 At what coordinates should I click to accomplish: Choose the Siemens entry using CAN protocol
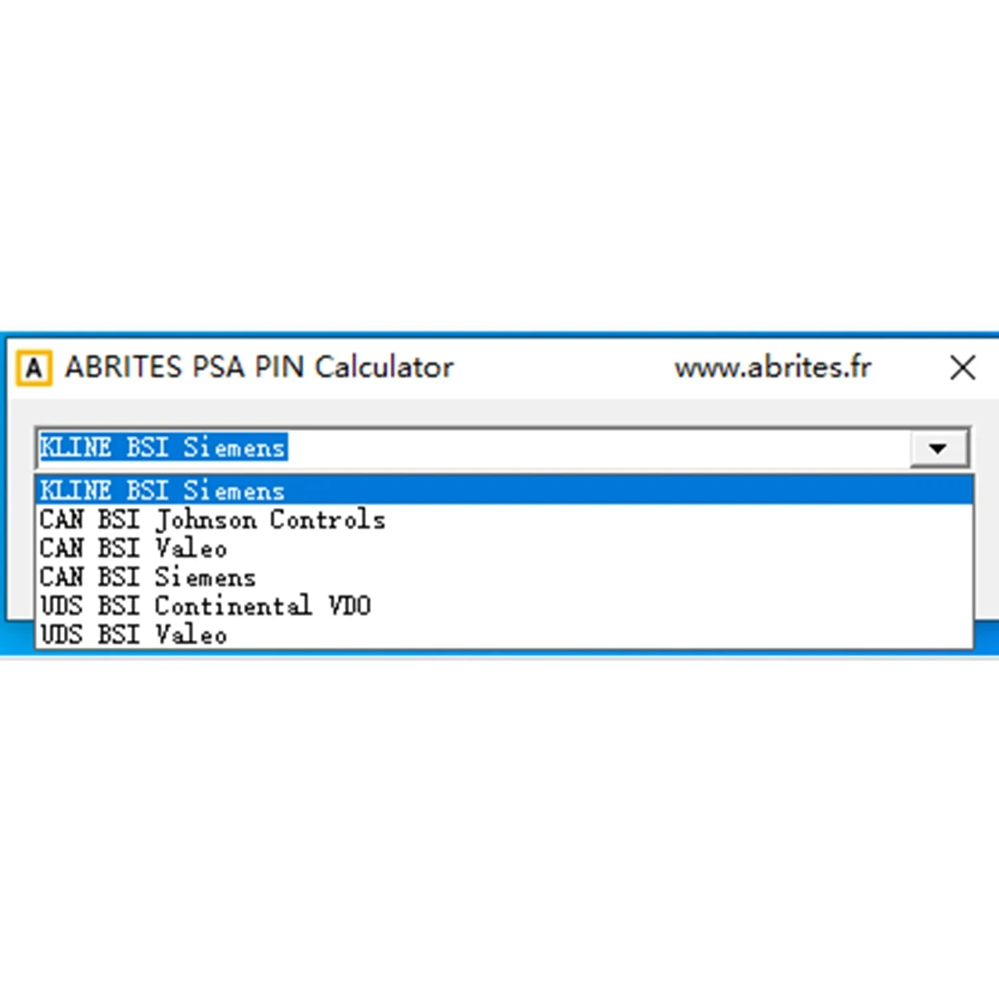pyautogui.click(x=504, y=577)
